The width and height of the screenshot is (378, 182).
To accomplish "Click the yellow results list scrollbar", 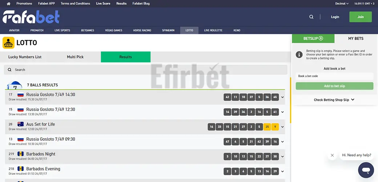I will pyautogui.click(x=290, y=100).
